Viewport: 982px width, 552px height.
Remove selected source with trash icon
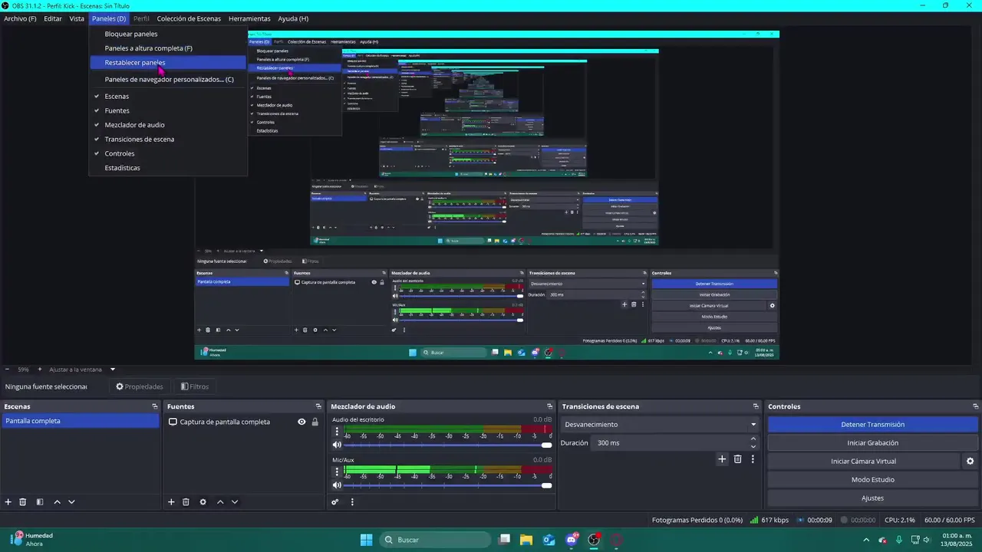tap(186, 502)
